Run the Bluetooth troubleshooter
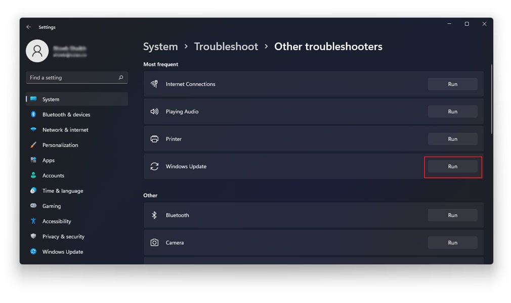Screen dimensions: 511x303 point(452,215)
